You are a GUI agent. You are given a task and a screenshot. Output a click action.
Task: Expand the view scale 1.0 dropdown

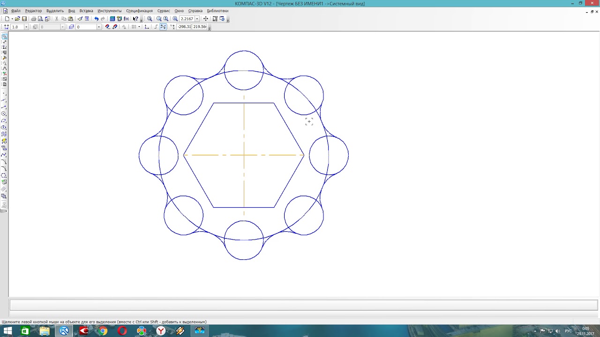26,27
